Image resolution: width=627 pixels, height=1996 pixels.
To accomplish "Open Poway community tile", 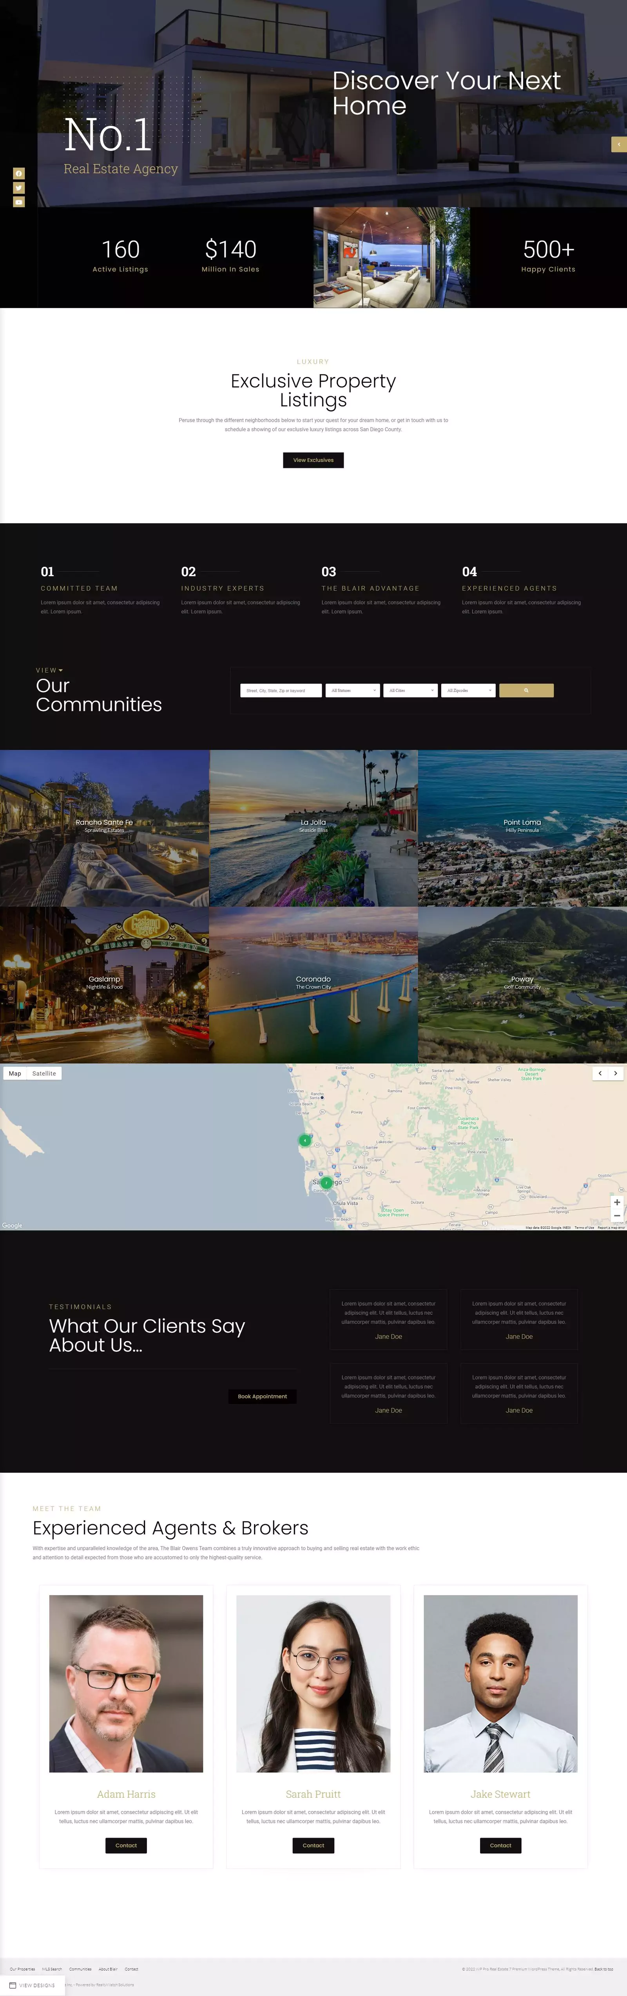I will tap(522, 984).
